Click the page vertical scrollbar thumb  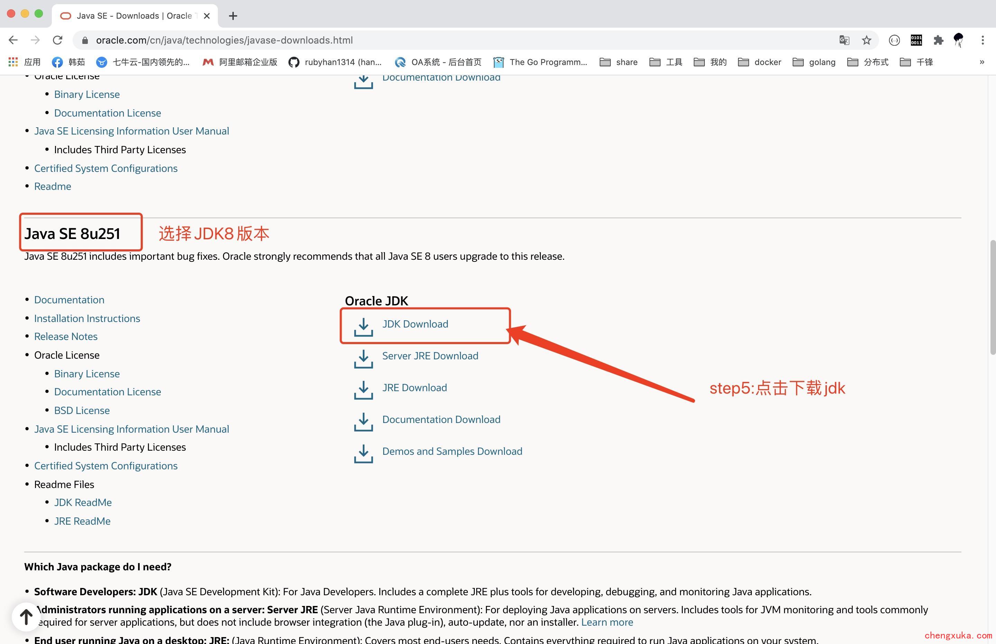(x=993, y=297)
